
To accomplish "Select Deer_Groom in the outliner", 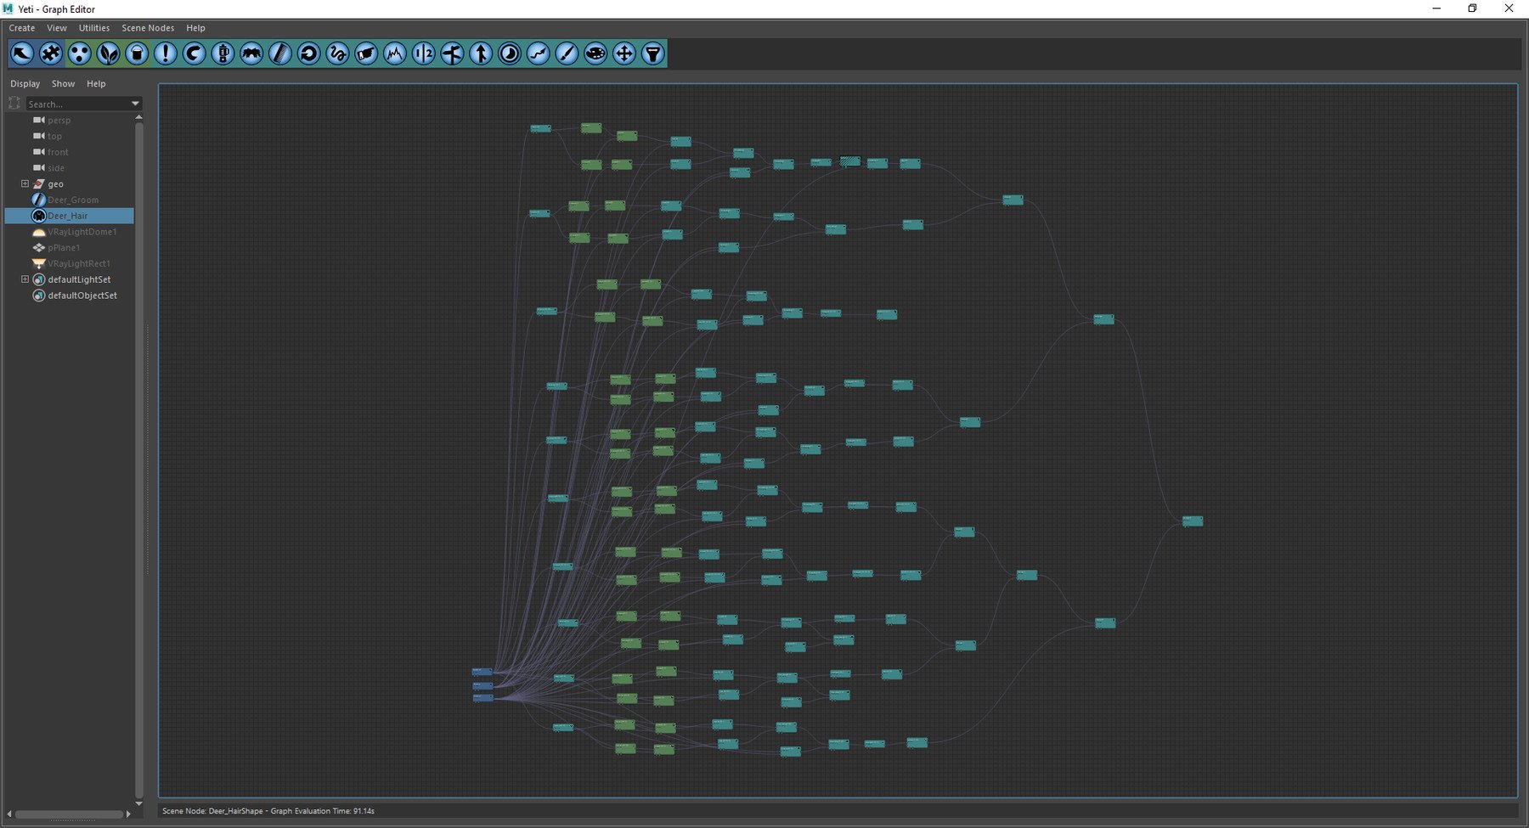I will pyautogui.click(x=73, y=200).
